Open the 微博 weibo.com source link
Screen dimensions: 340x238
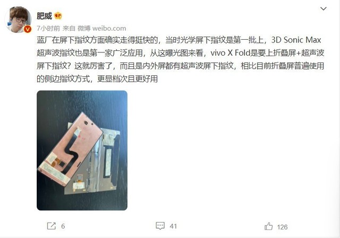[x=101, y=28]
